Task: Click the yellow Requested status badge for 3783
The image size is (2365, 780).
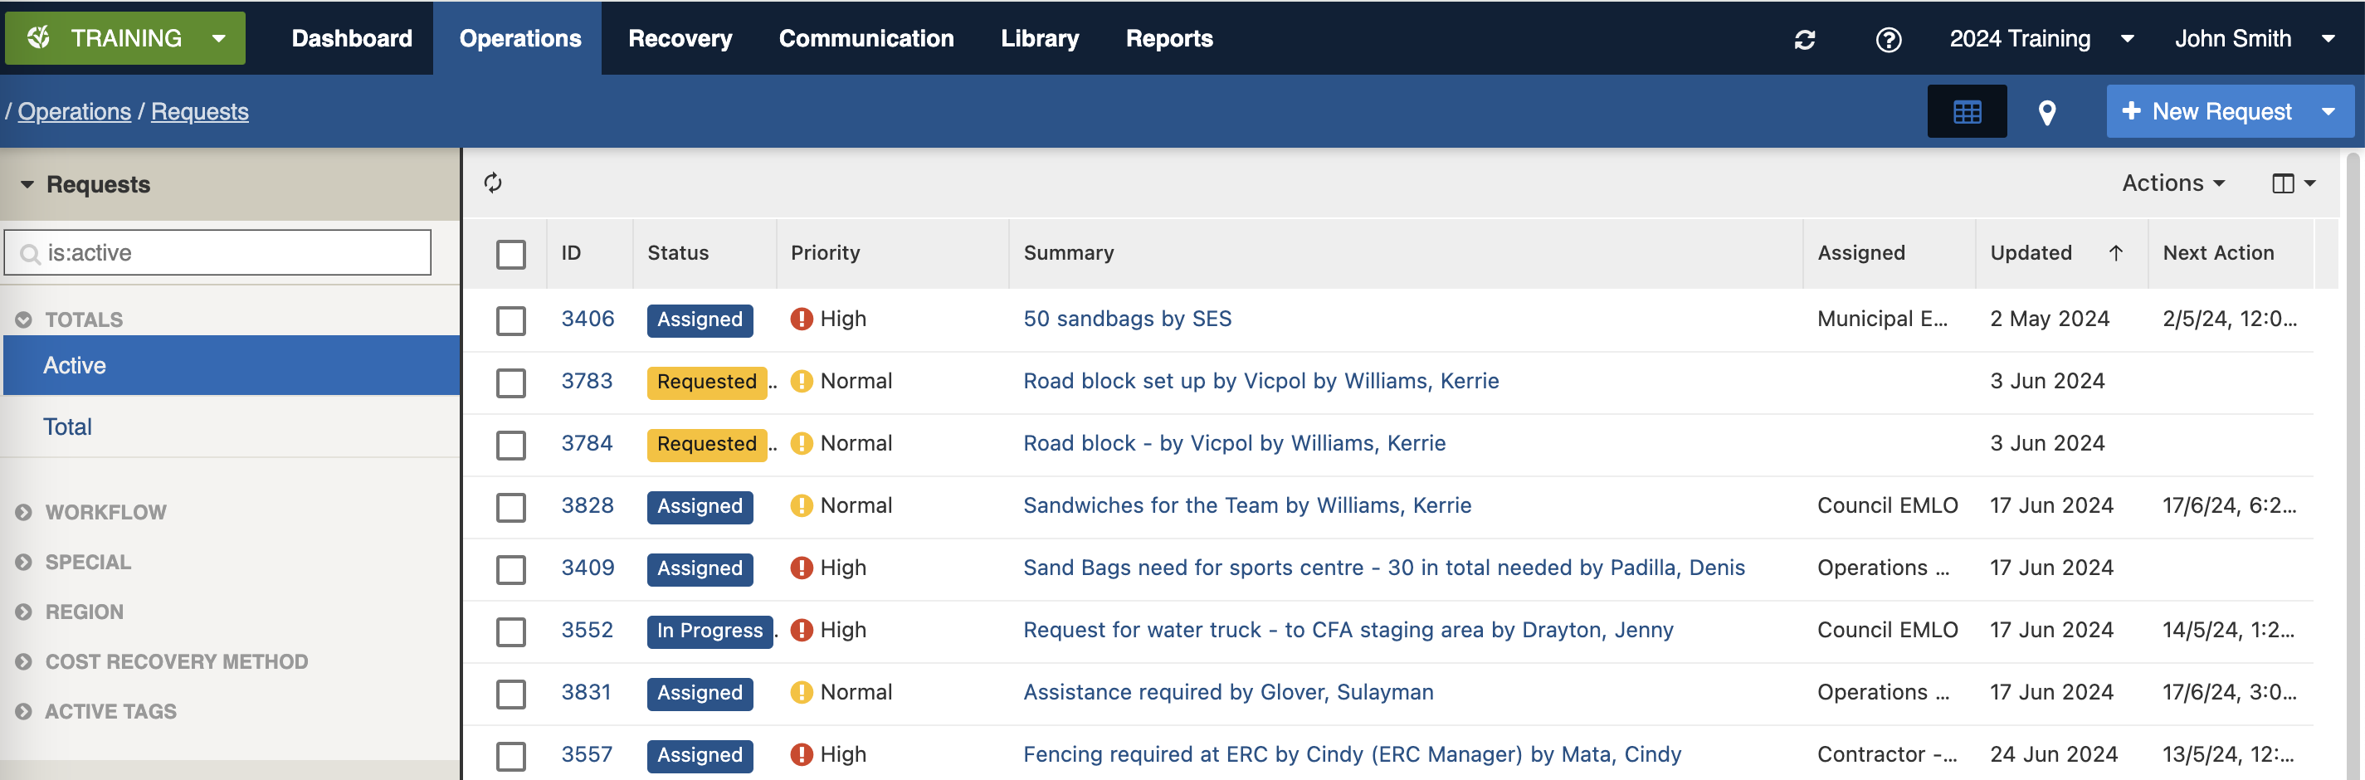Action: (706, 382)
